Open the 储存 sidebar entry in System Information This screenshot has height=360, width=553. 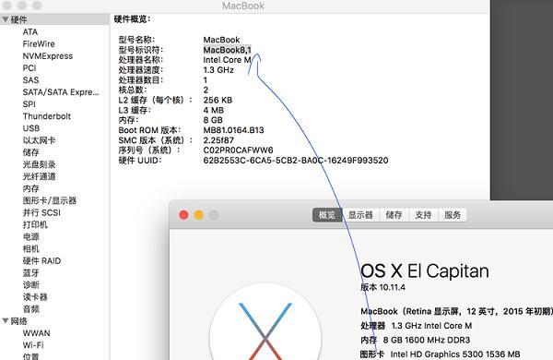coord(31,152)
